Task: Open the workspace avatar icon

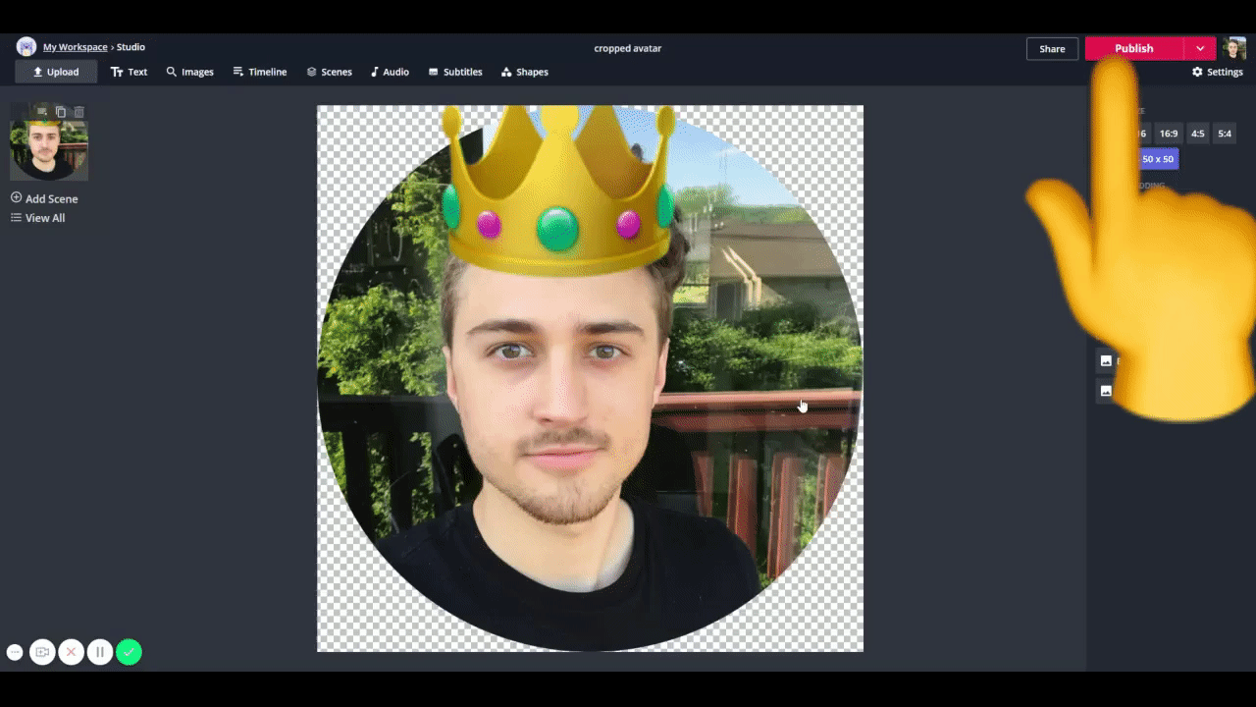Action: point(26,47)
